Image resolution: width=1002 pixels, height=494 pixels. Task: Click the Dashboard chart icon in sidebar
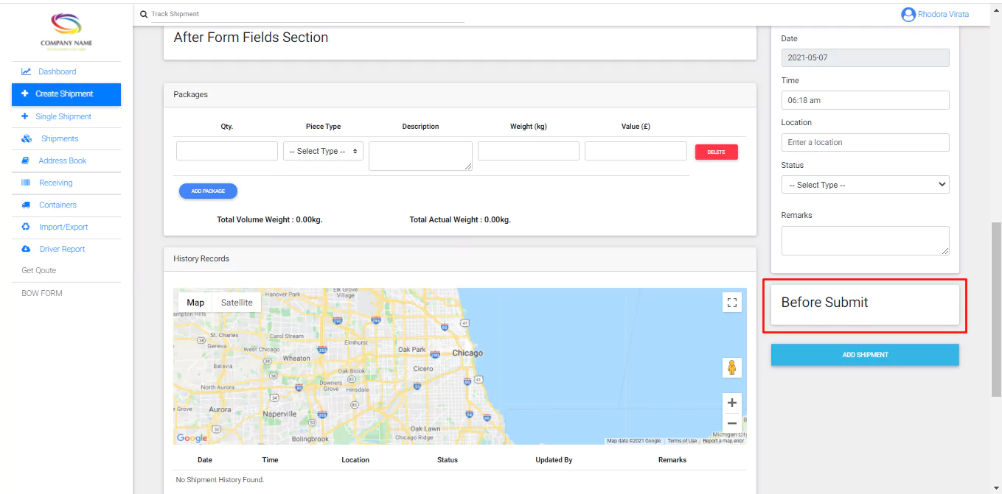26,71
